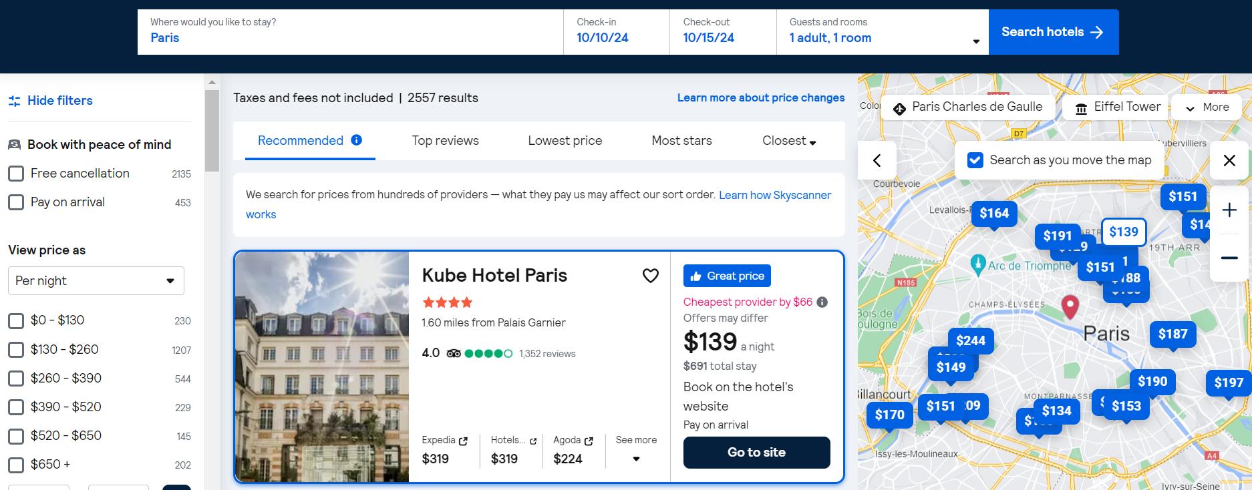This screenshot has width=1252, height=490.
Task: Click the filter panel scrollbar thumb
Action: tap(212, 131)
